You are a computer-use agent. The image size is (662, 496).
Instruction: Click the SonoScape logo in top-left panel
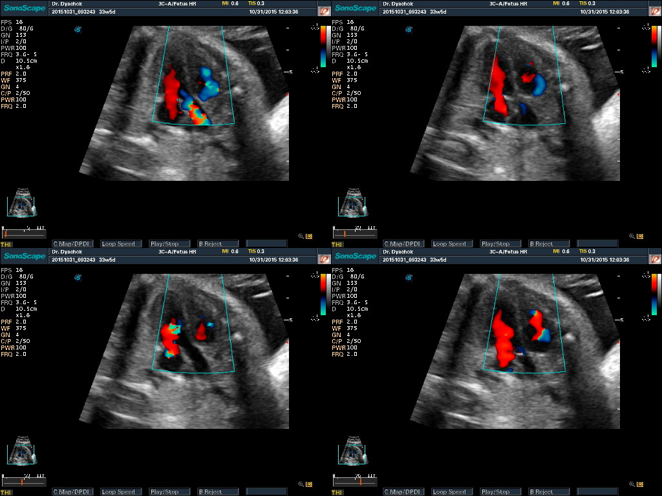(25, 8)
